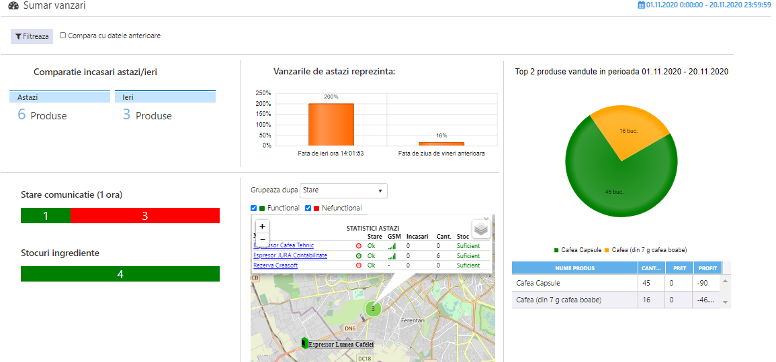Image resolution: width=776 pixels, height=362 pixels.
Task: Uncheck the Nefunctional filter checkbox
Action: [x=308, y=208]
